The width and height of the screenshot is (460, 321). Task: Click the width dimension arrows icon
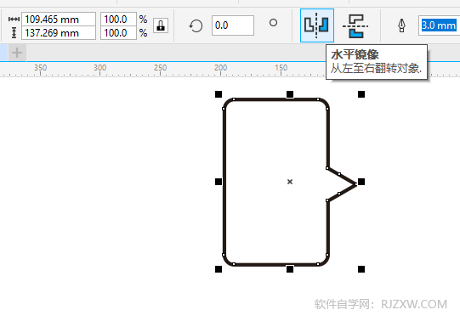pyautogui.click(x=14, y=20)
